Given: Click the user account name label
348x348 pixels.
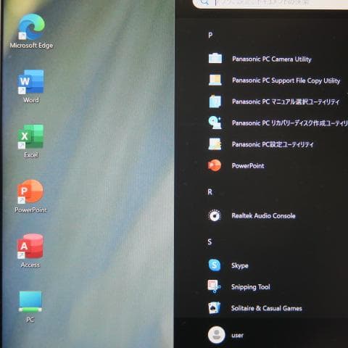Looking at the screenshot, I should pos(237,336).
